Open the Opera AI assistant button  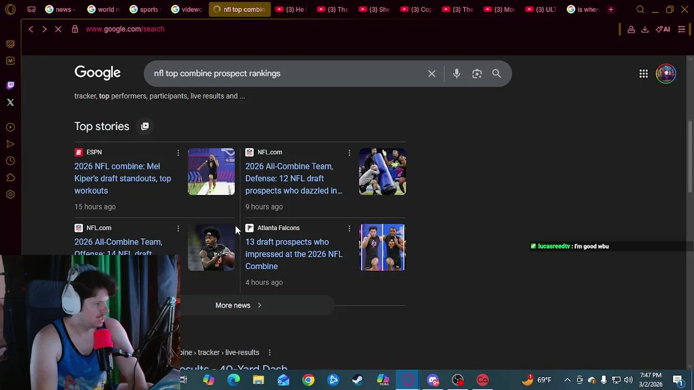coord(663,29)
